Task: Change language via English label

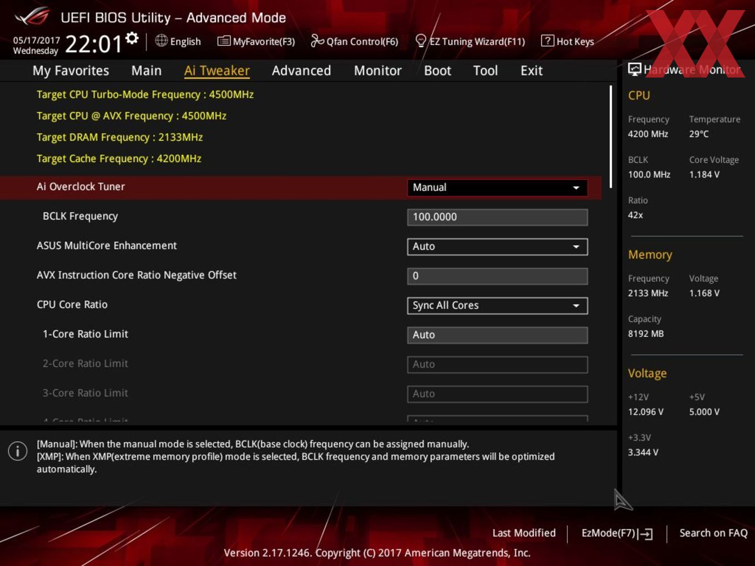Action: click(185, 42)
